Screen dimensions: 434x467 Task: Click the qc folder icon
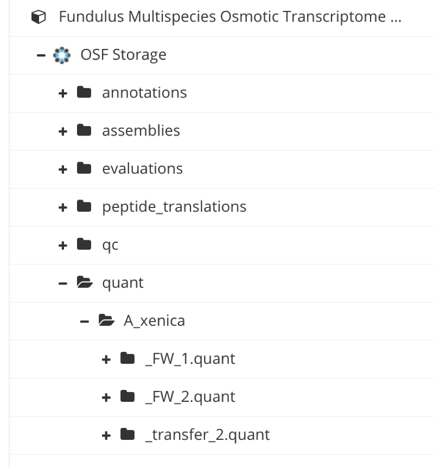[84, 245]
